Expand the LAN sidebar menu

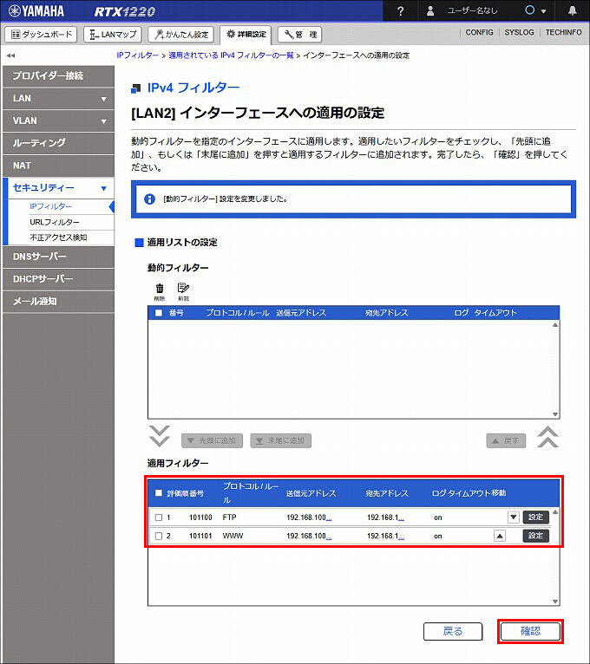[58, 99]
